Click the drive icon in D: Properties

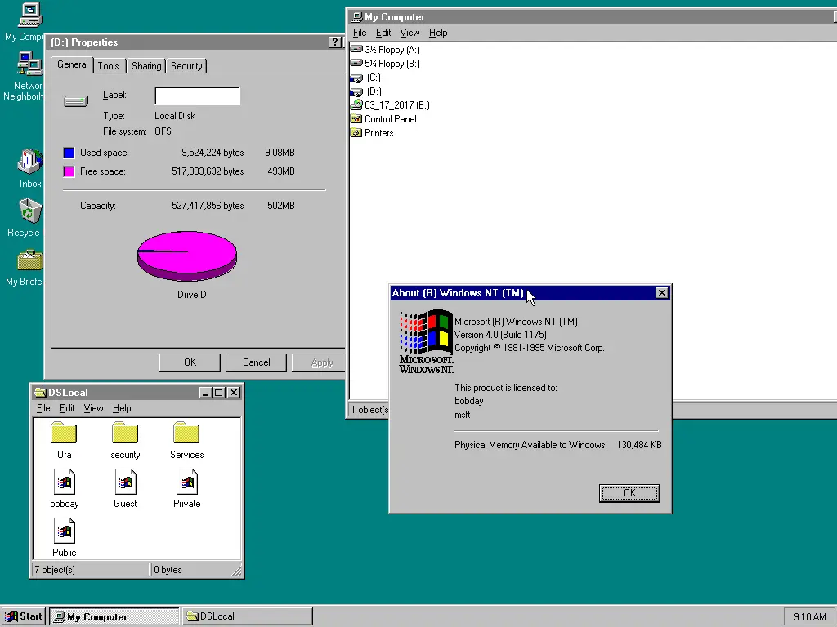click(76, 100)
